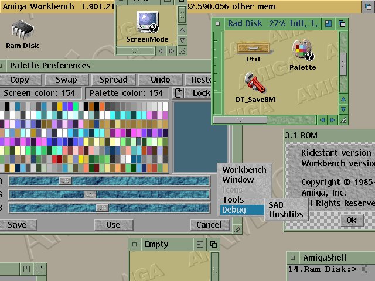Launch the Palette preferences icon

tap(302, 50)
